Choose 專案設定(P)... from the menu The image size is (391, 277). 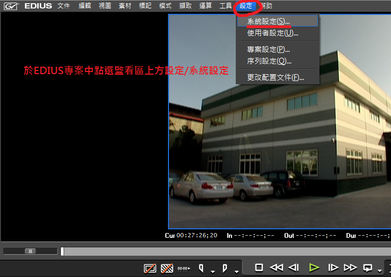[x=278, y=49]
